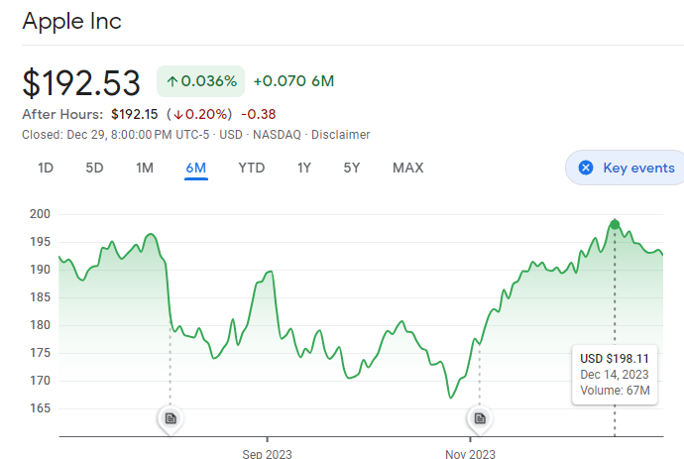Show the MAX price history
The width and height of the screenshot is (684, 459).
tap(407, 168)
